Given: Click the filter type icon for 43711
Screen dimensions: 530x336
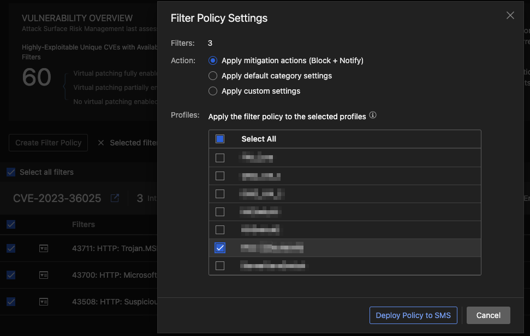Looking at the screenshot, I should pos(44,248).
